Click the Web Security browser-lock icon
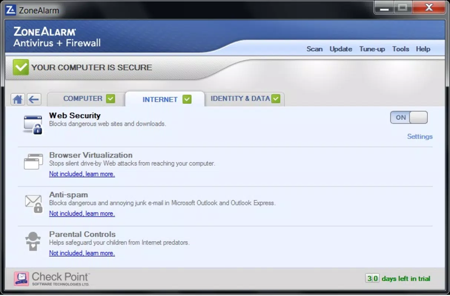The width and height of the screenshot is (450, 296). 33,124
